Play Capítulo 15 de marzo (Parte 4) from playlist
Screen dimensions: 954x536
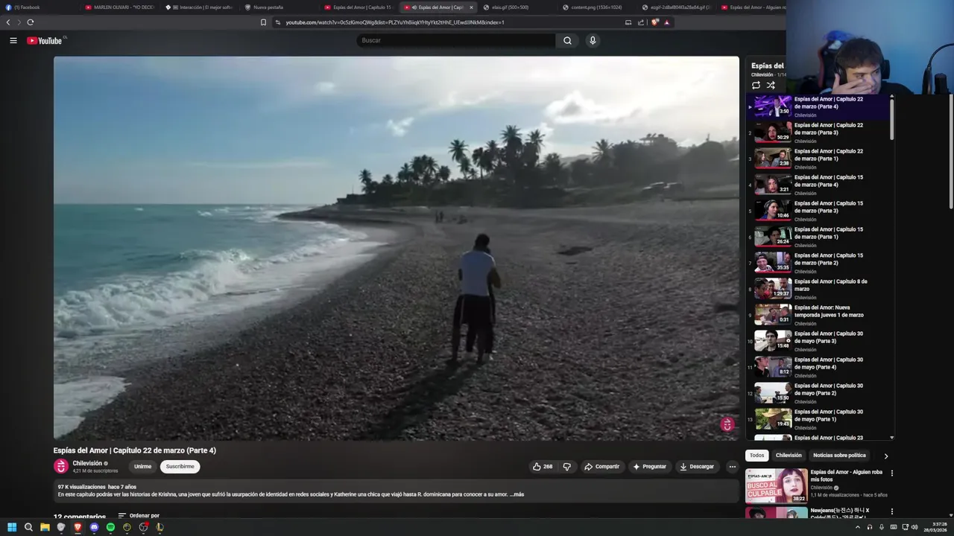point(820,185)
